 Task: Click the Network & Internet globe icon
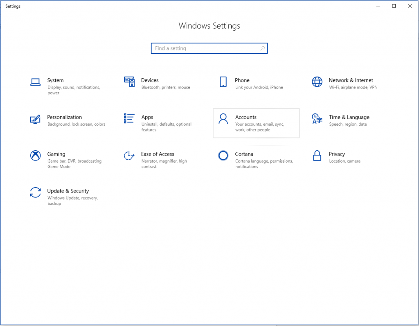317,81
